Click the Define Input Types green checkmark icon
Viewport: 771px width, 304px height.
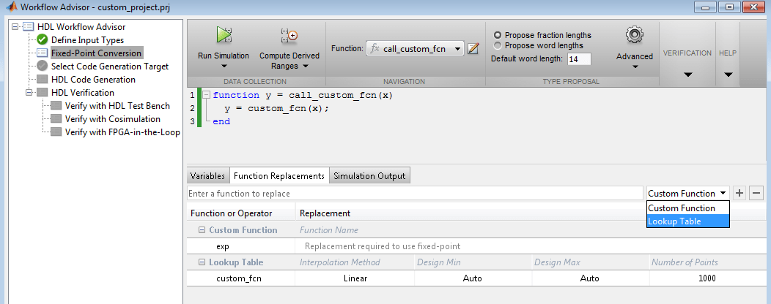tap(43, 40)
